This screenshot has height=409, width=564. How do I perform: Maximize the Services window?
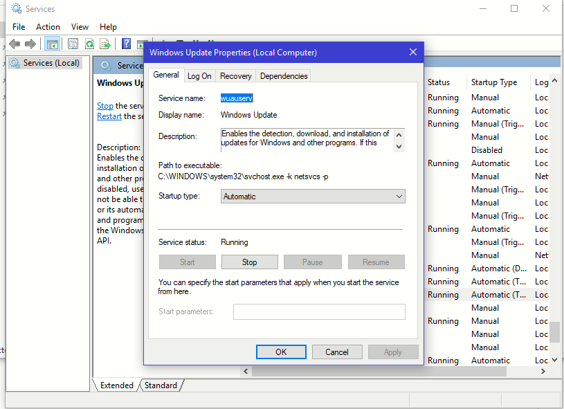click(x=514, y=8)
